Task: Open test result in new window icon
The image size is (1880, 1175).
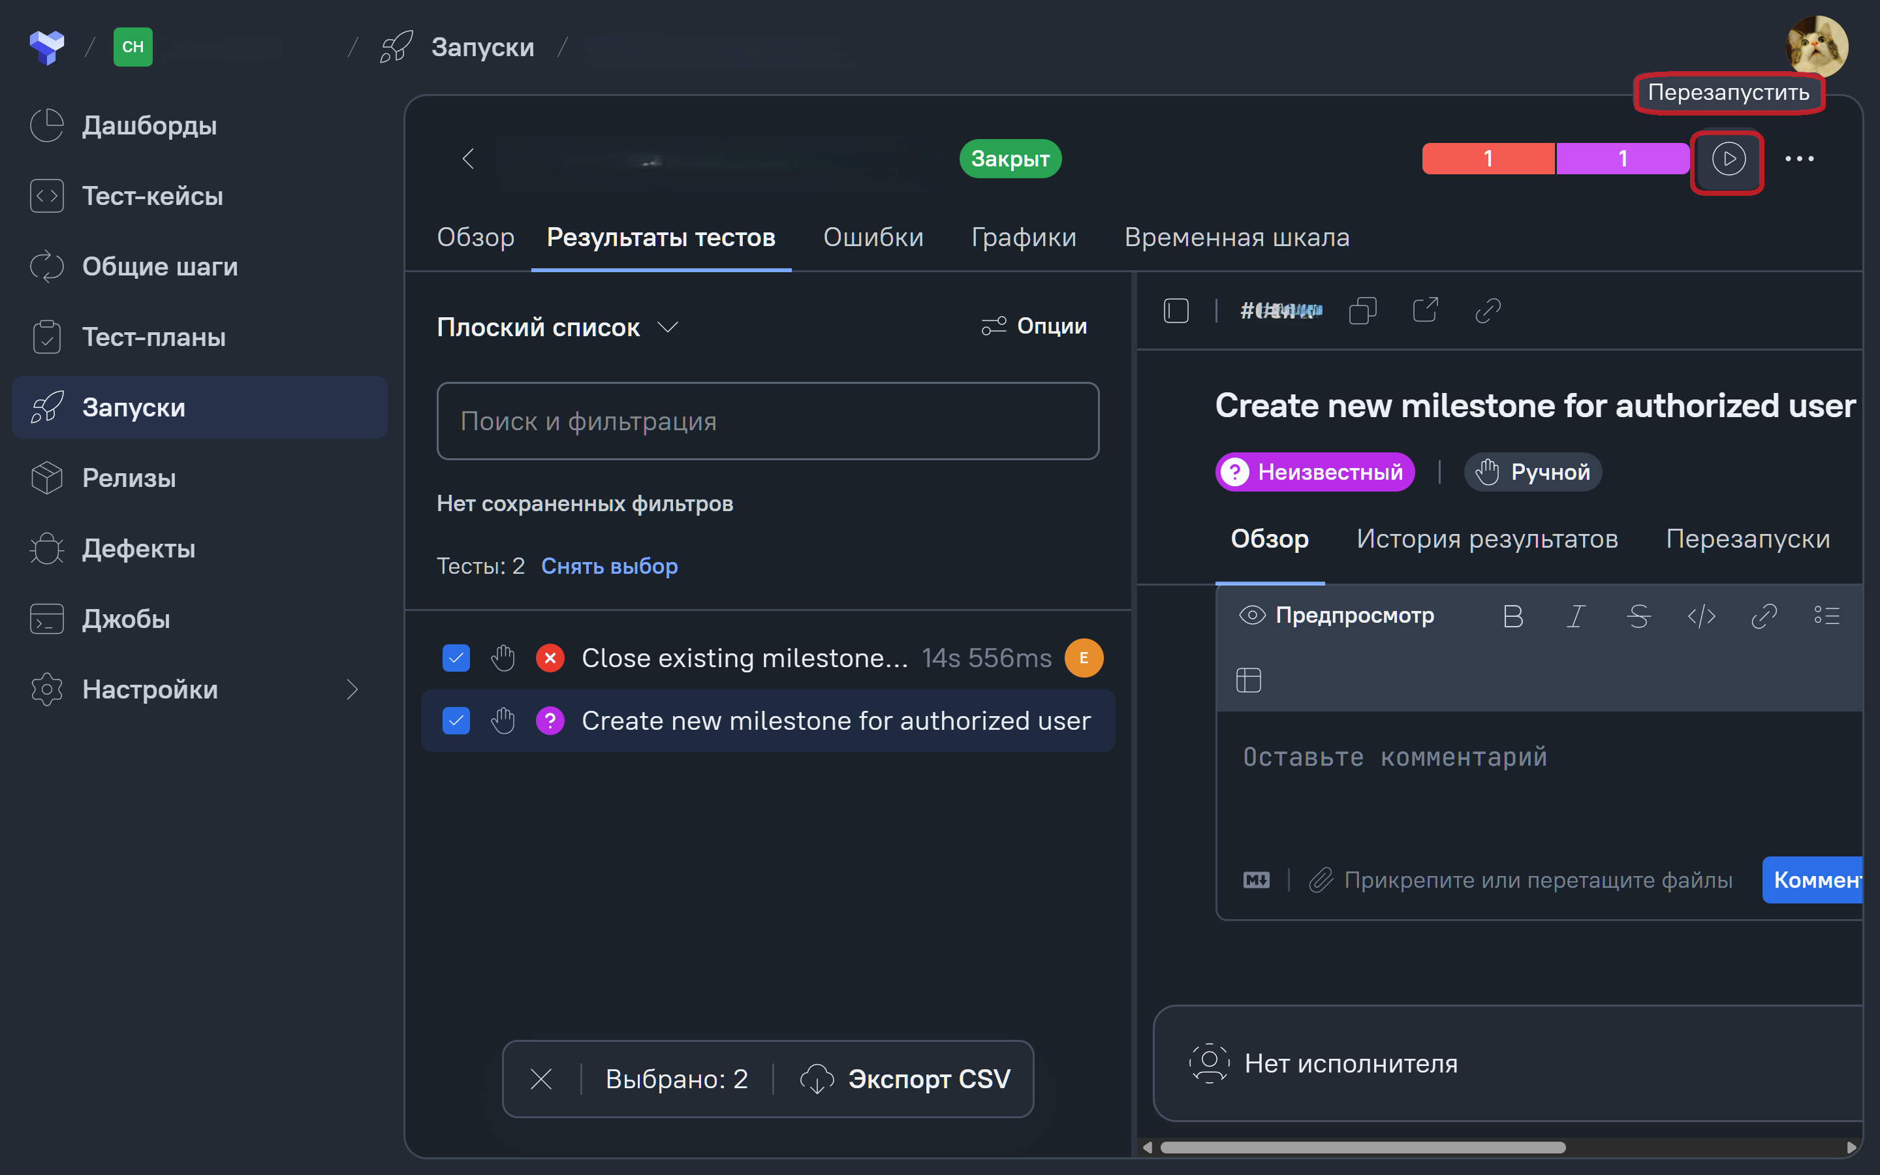Action: coord(1425,310)
